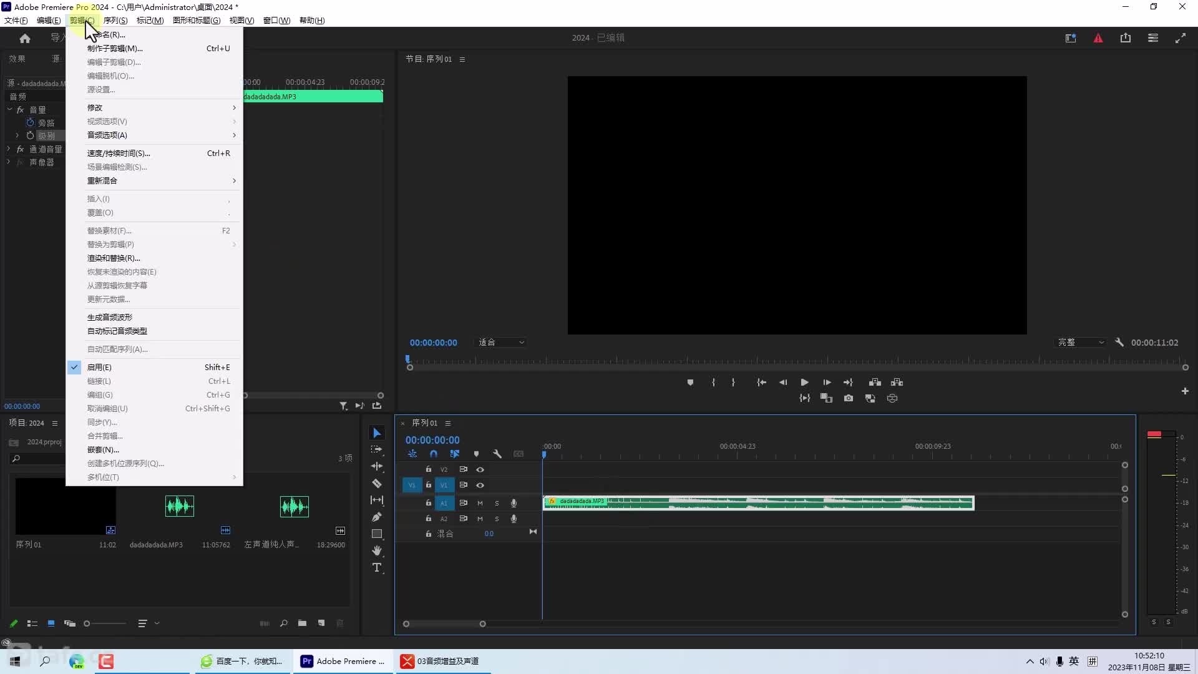1198x674 pixels.
Task: Go to In point
Action: 761,383
